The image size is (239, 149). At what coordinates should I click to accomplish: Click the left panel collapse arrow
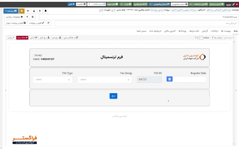[6, 90]
